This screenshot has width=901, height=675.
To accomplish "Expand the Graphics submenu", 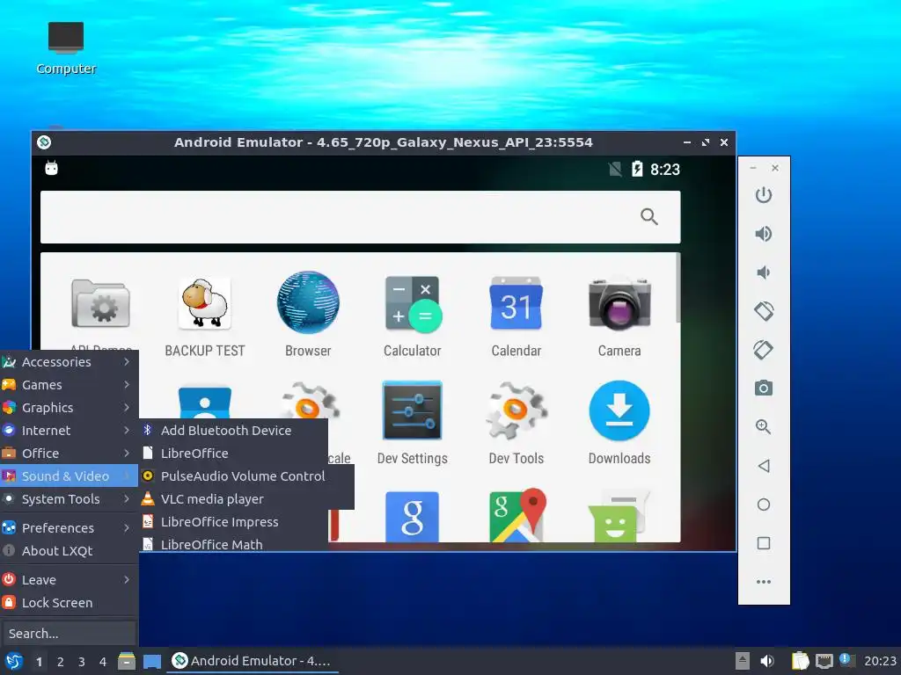I will (69, 408).
